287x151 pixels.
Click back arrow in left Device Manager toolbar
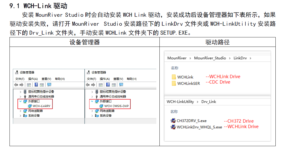(x=16, y=85)
